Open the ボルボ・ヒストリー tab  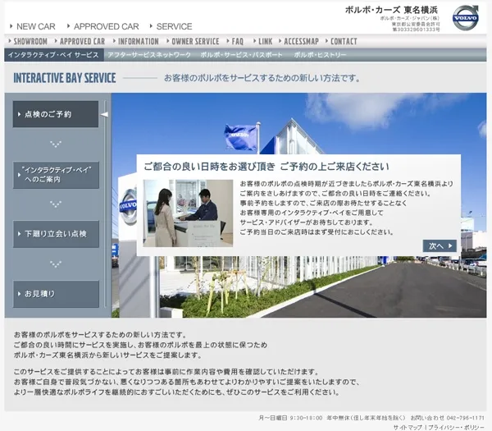pos(320,55)
